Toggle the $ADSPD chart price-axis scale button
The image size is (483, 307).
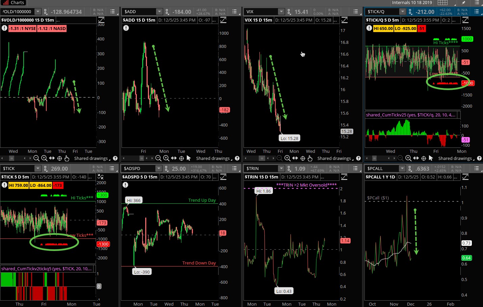[223, 177]
